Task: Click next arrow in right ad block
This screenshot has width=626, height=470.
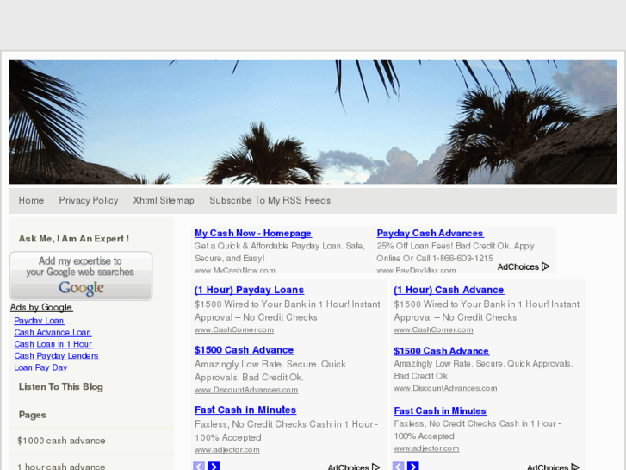Action: click(x=412, y=466)
